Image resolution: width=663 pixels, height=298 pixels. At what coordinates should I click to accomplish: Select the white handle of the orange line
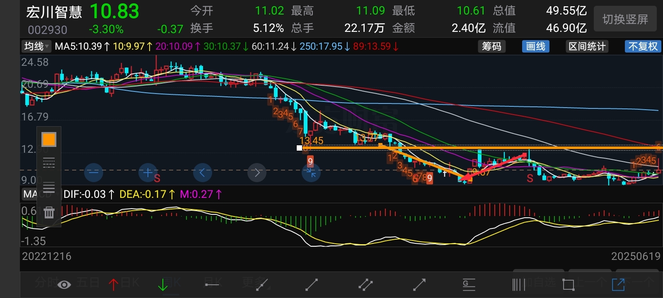click(x=299, y=148)
